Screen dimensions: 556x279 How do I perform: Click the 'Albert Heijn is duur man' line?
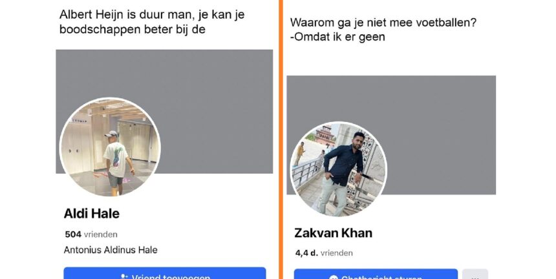pos(152,14)
